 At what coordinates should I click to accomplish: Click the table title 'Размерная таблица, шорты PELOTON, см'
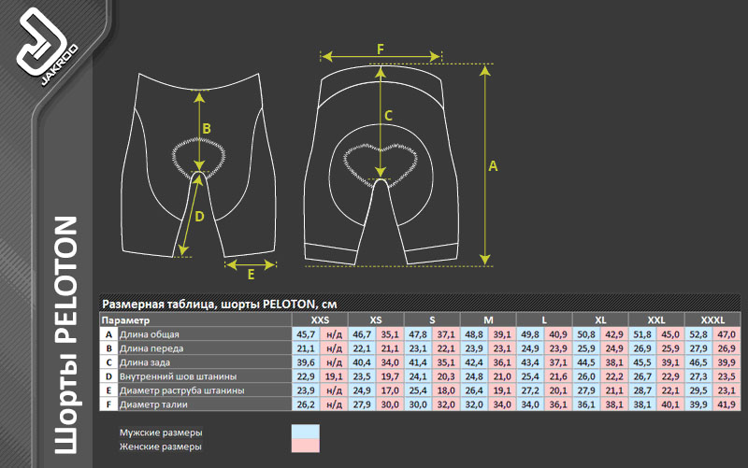(x=220, y=304)
